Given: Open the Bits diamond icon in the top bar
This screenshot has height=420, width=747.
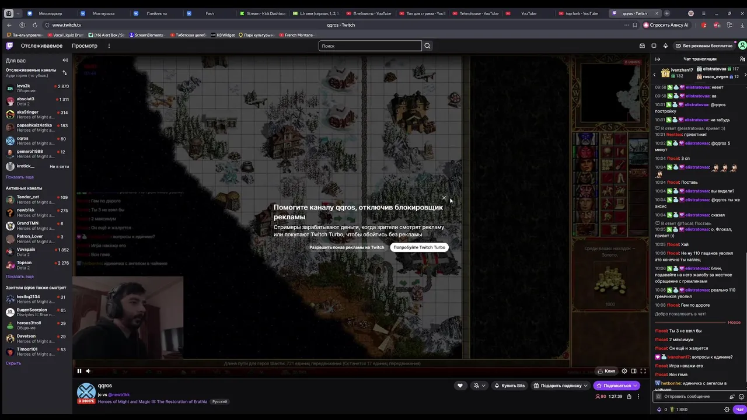Looking at the screenshot, I should (x=665, y=45).
